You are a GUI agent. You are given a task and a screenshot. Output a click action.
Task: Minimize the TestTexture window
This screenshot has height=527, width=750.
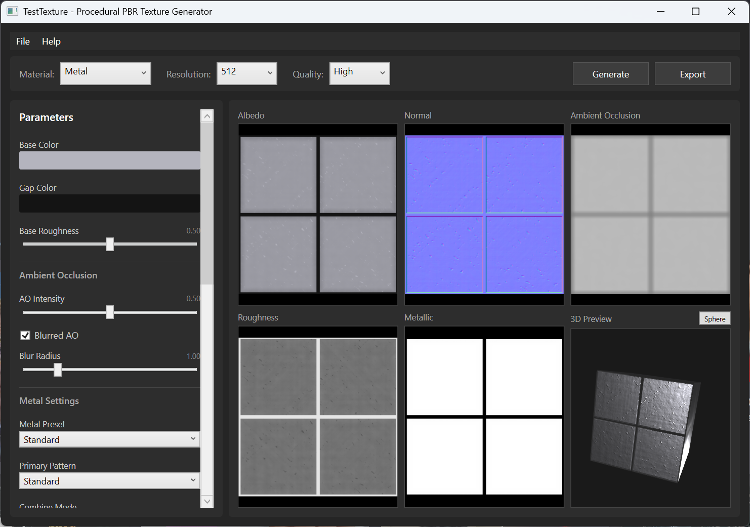660,11
